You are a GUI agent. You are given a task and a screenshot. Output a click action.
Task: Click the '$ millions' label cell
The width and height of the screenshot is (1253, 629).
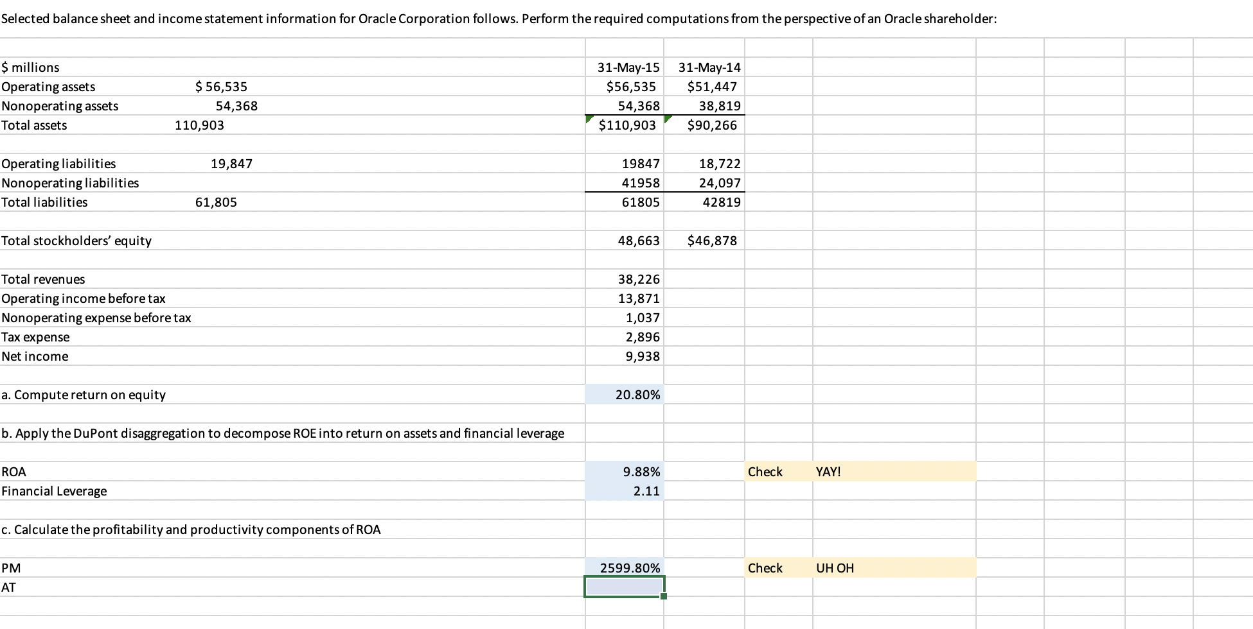(x=30, y=67)
